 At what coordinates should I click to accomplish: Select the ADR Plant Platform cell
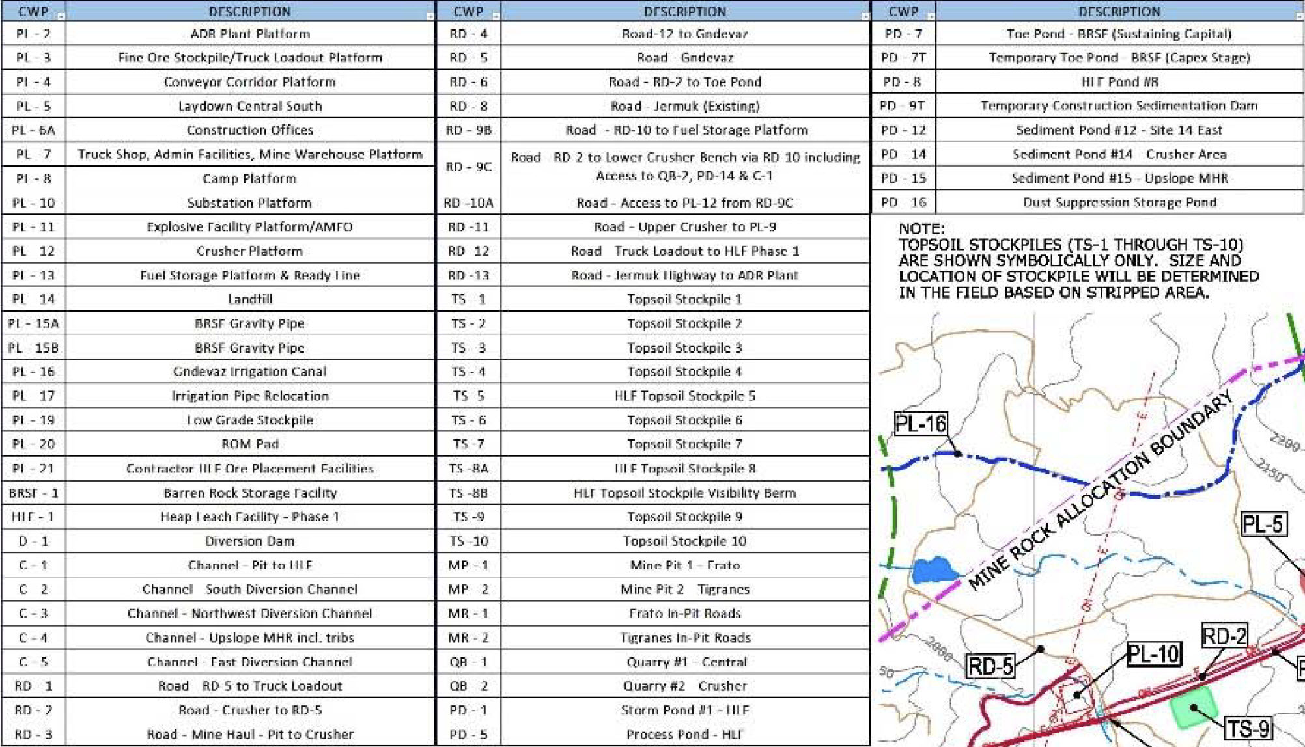coord(250,34)
